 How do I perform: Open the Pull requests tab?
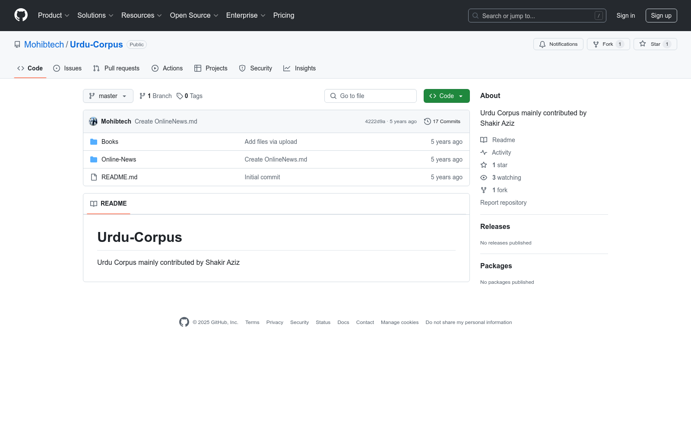click(x=116, y=68)
